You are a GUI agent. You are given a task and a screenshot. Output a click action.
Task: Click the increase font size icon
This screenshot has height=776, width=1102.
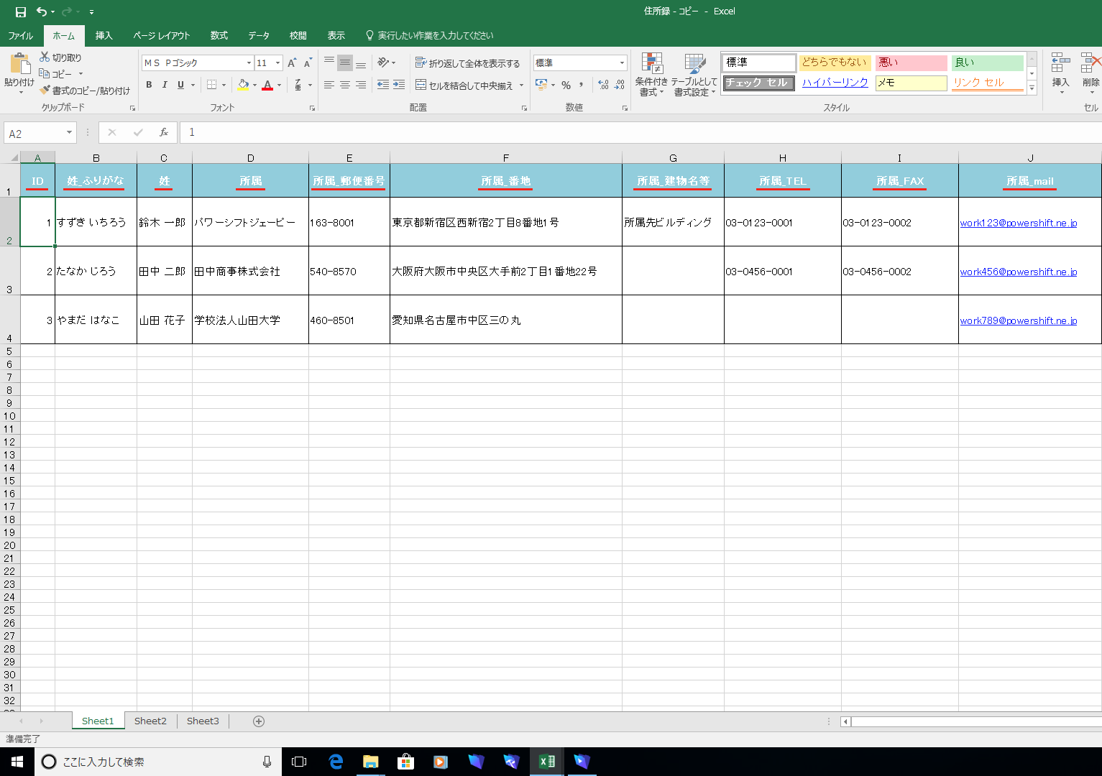coord(292,63)
